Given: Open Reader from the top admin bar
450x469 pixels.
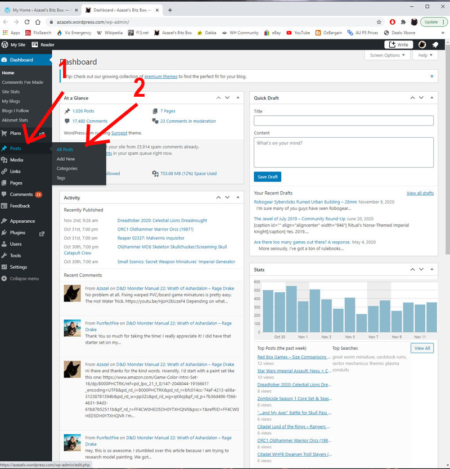Looking at the screenshot, I should click(44, 45).
